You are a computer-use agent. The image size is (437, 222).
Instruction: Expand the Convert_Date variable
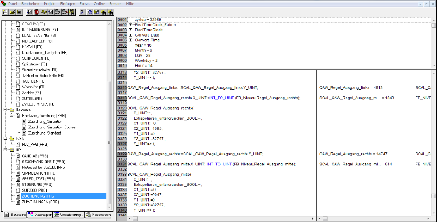tap(131, 35)
